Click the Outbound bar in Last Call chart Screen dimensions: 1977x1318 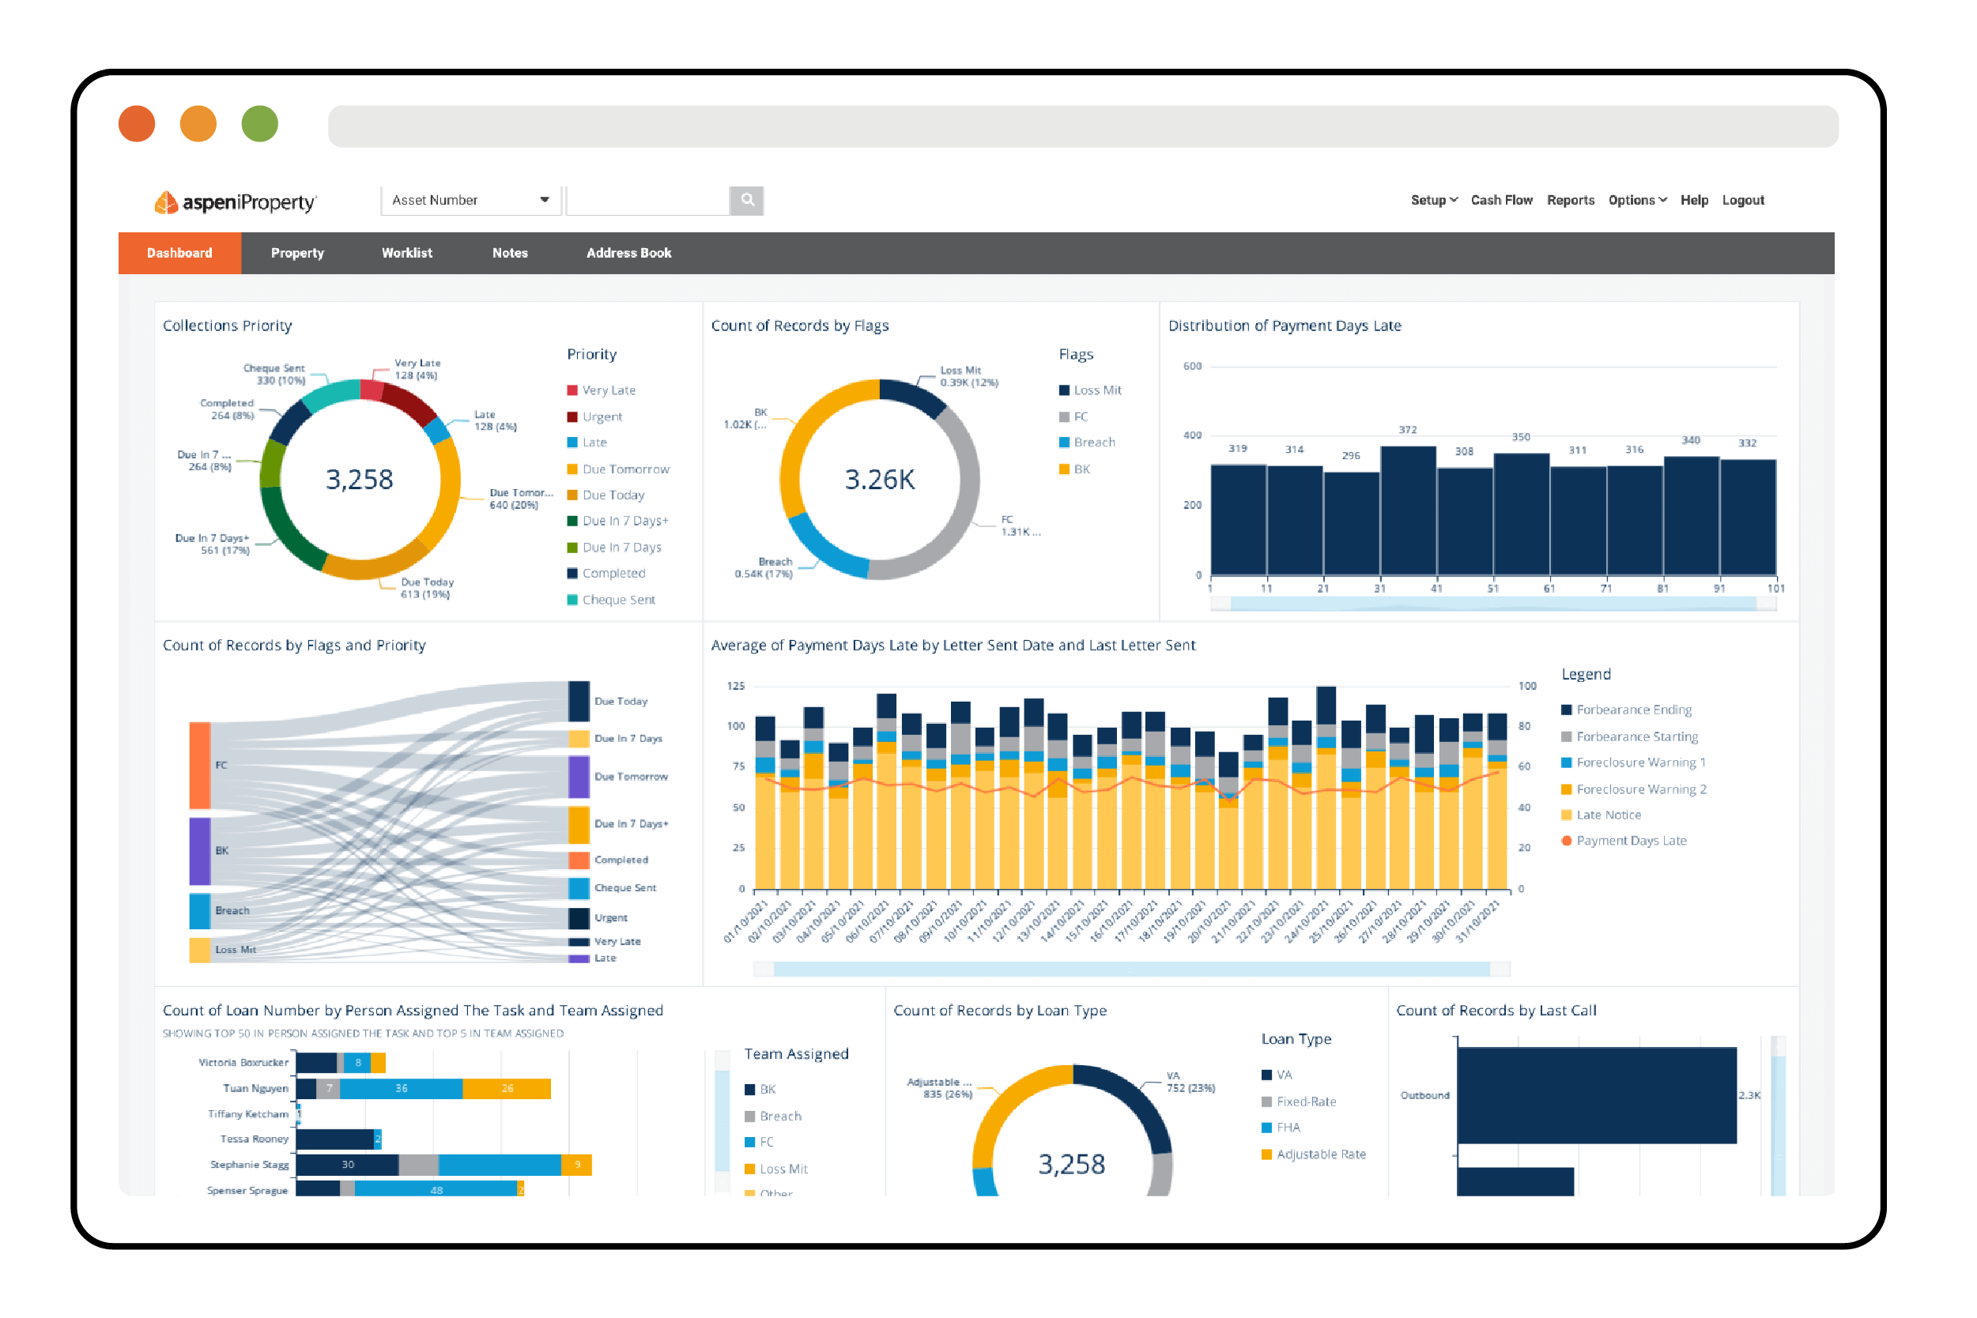1596,1095
